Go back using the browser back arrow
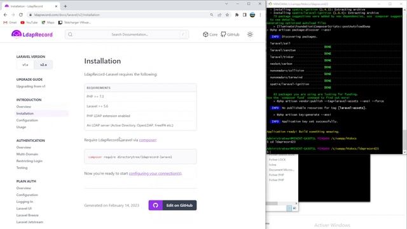 click(x=6, y=15)
